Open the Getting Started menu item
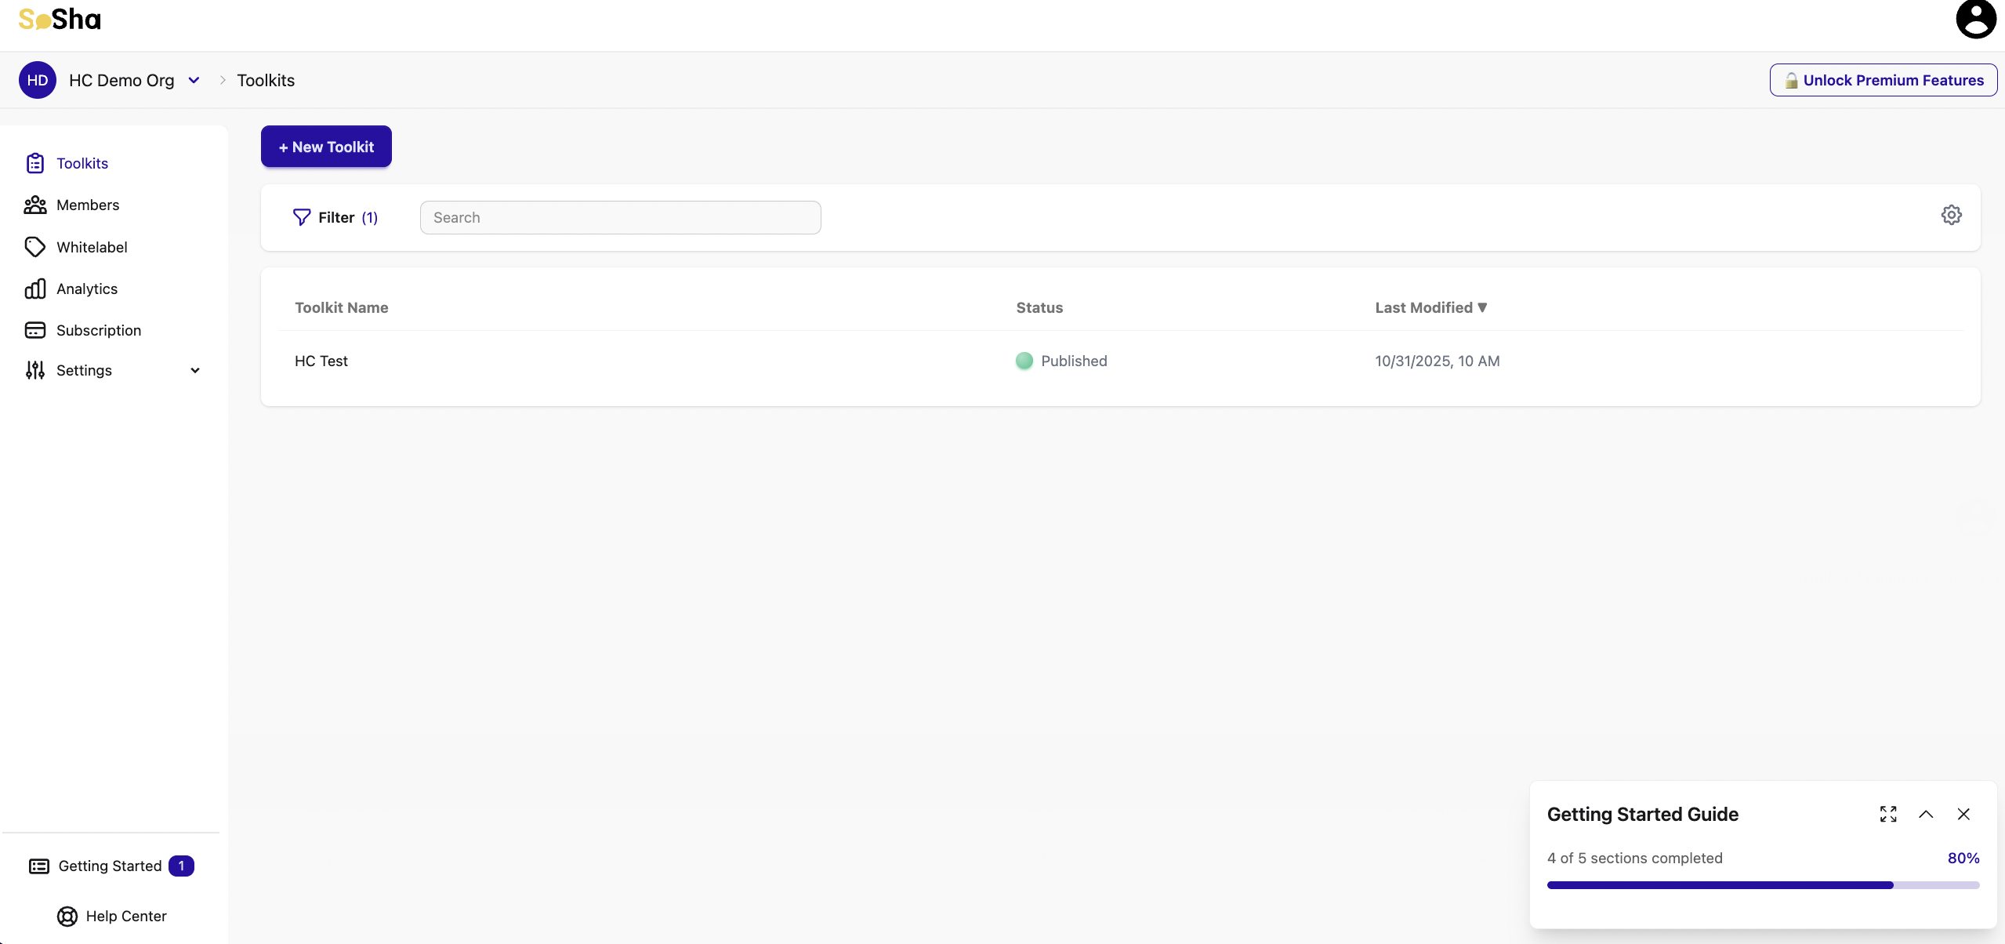The width and height of the screenshot is (2005, 944). (110, 866)
